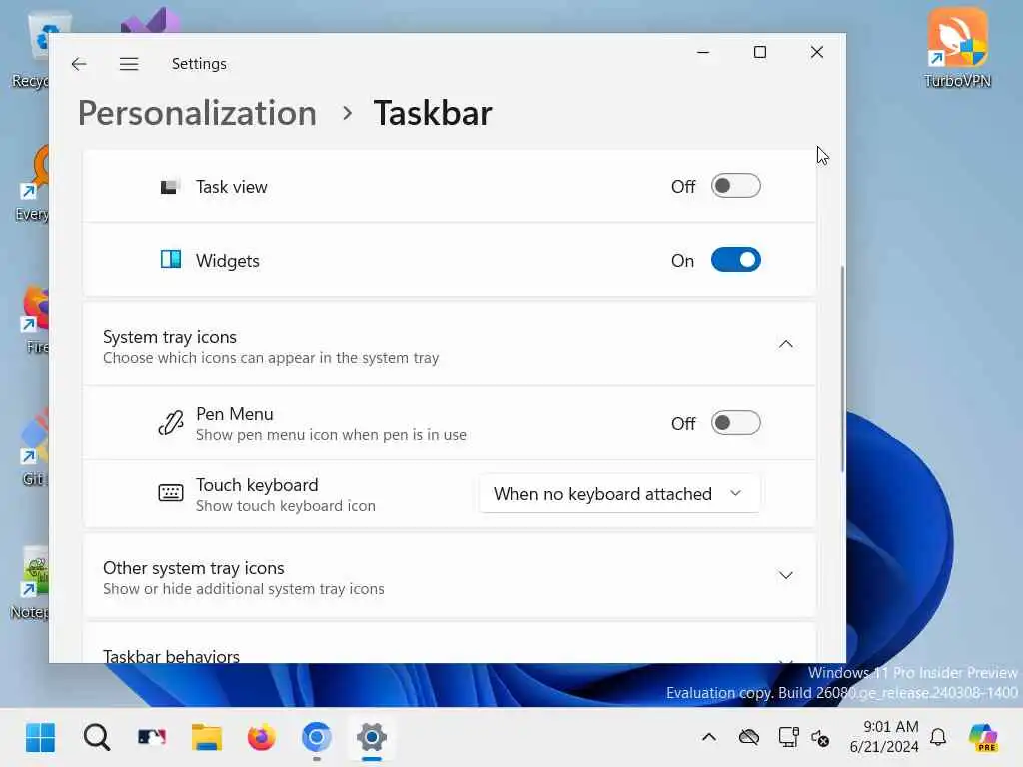1023x767 pixels.
Task: Open File Explorer from taskbar
Action: [x=207, y=738]
